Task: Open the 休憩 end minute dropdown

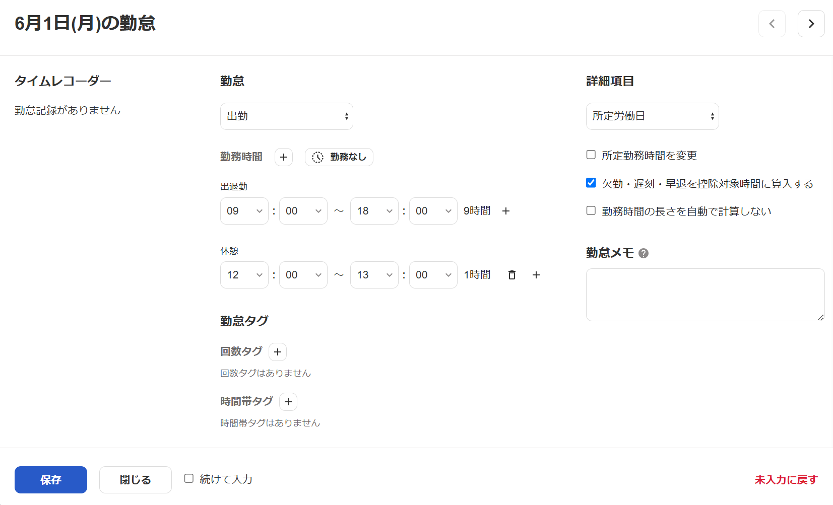Action: click(x=433, y=275)
